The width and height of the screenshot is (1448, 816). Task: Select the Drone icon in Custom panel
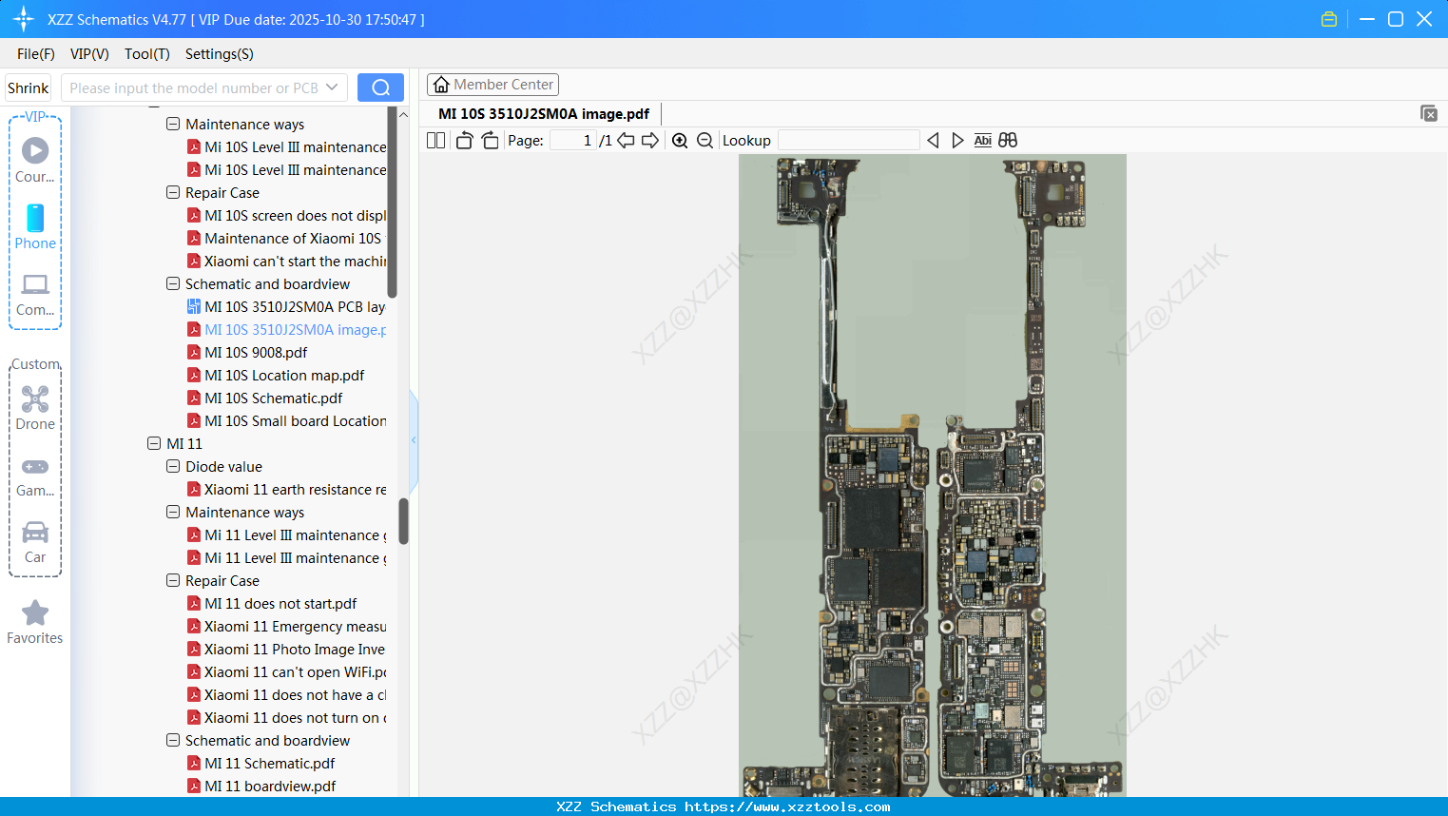(35, 398)
